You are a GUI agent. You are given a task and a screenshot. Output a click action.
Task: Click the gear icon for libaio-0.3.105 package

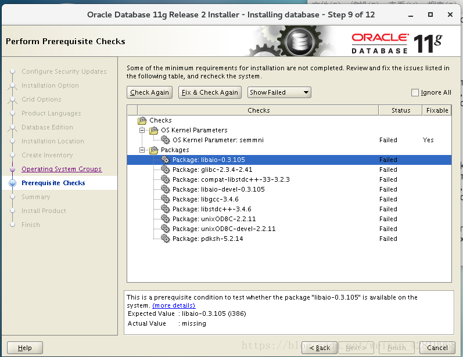coord(166,160)
